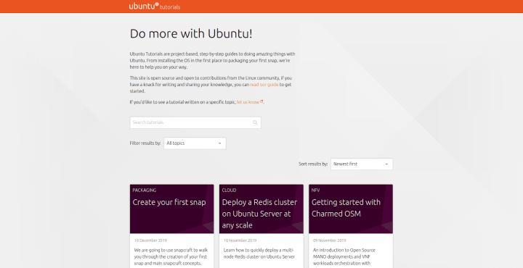Click the '09 November 2019' date
523x268 pixels.
click(x=330, y=240)
